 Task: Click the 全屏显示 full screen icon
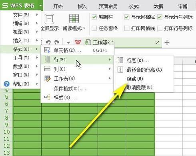[49, 19]
